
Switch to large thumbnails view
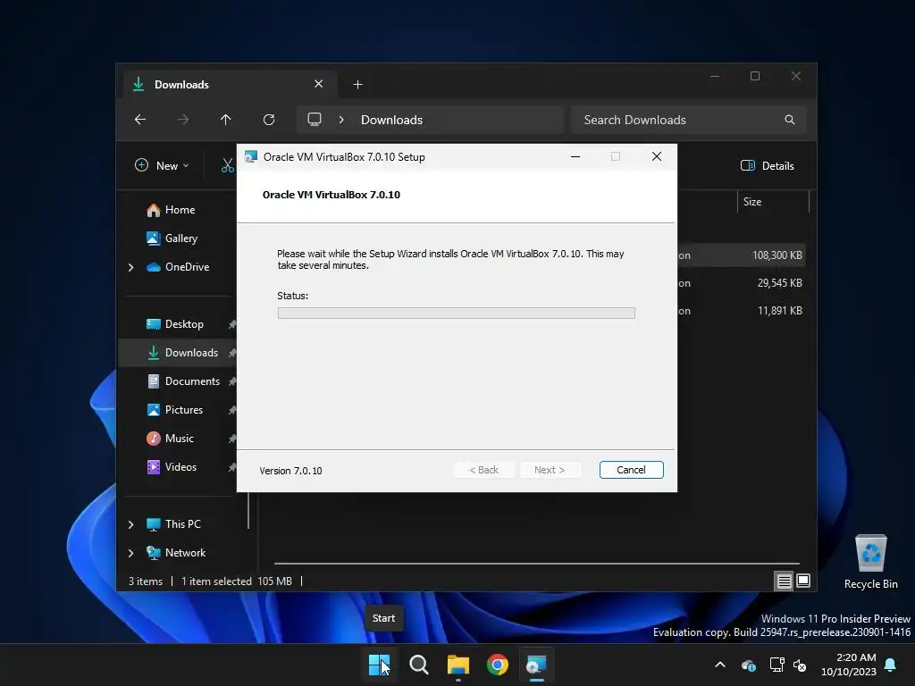(803, 581)
